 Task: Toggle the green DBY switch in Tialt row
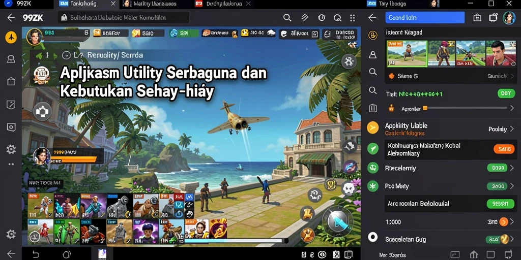[506, 93]
